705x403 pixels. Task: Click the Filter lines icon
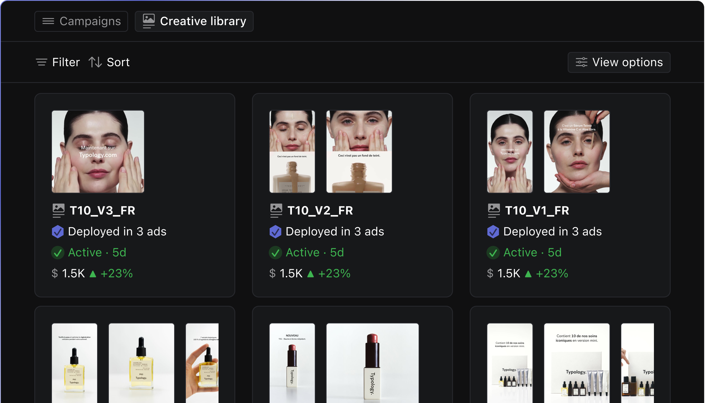click(42, 62)
